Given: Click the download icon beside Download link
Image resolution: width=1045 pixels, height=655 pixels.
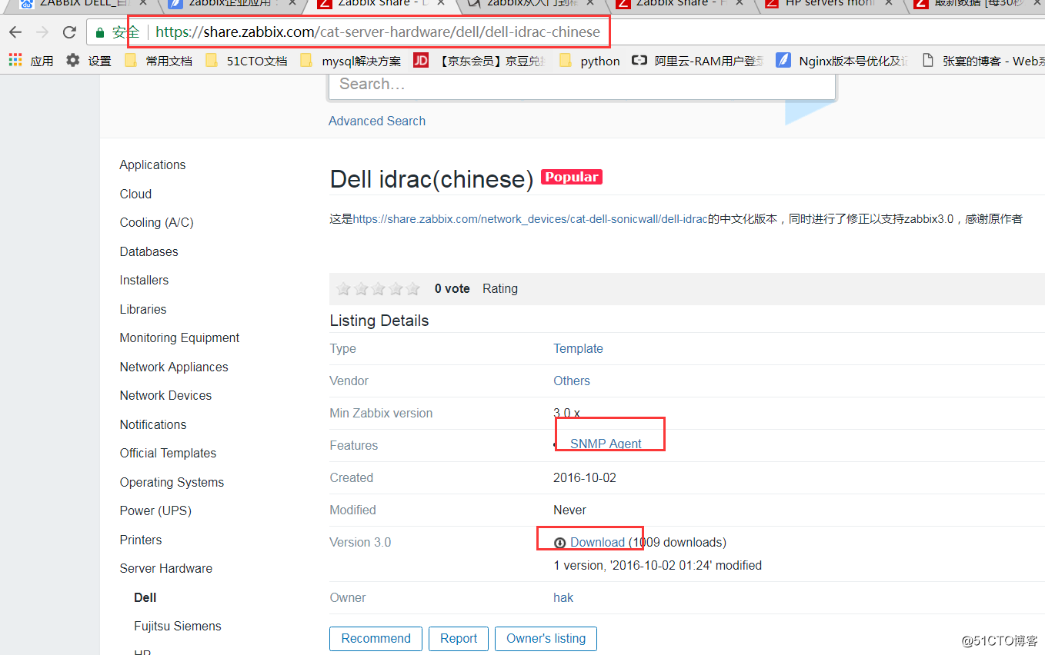Looking at the screenshot, I should coord(560,543).
